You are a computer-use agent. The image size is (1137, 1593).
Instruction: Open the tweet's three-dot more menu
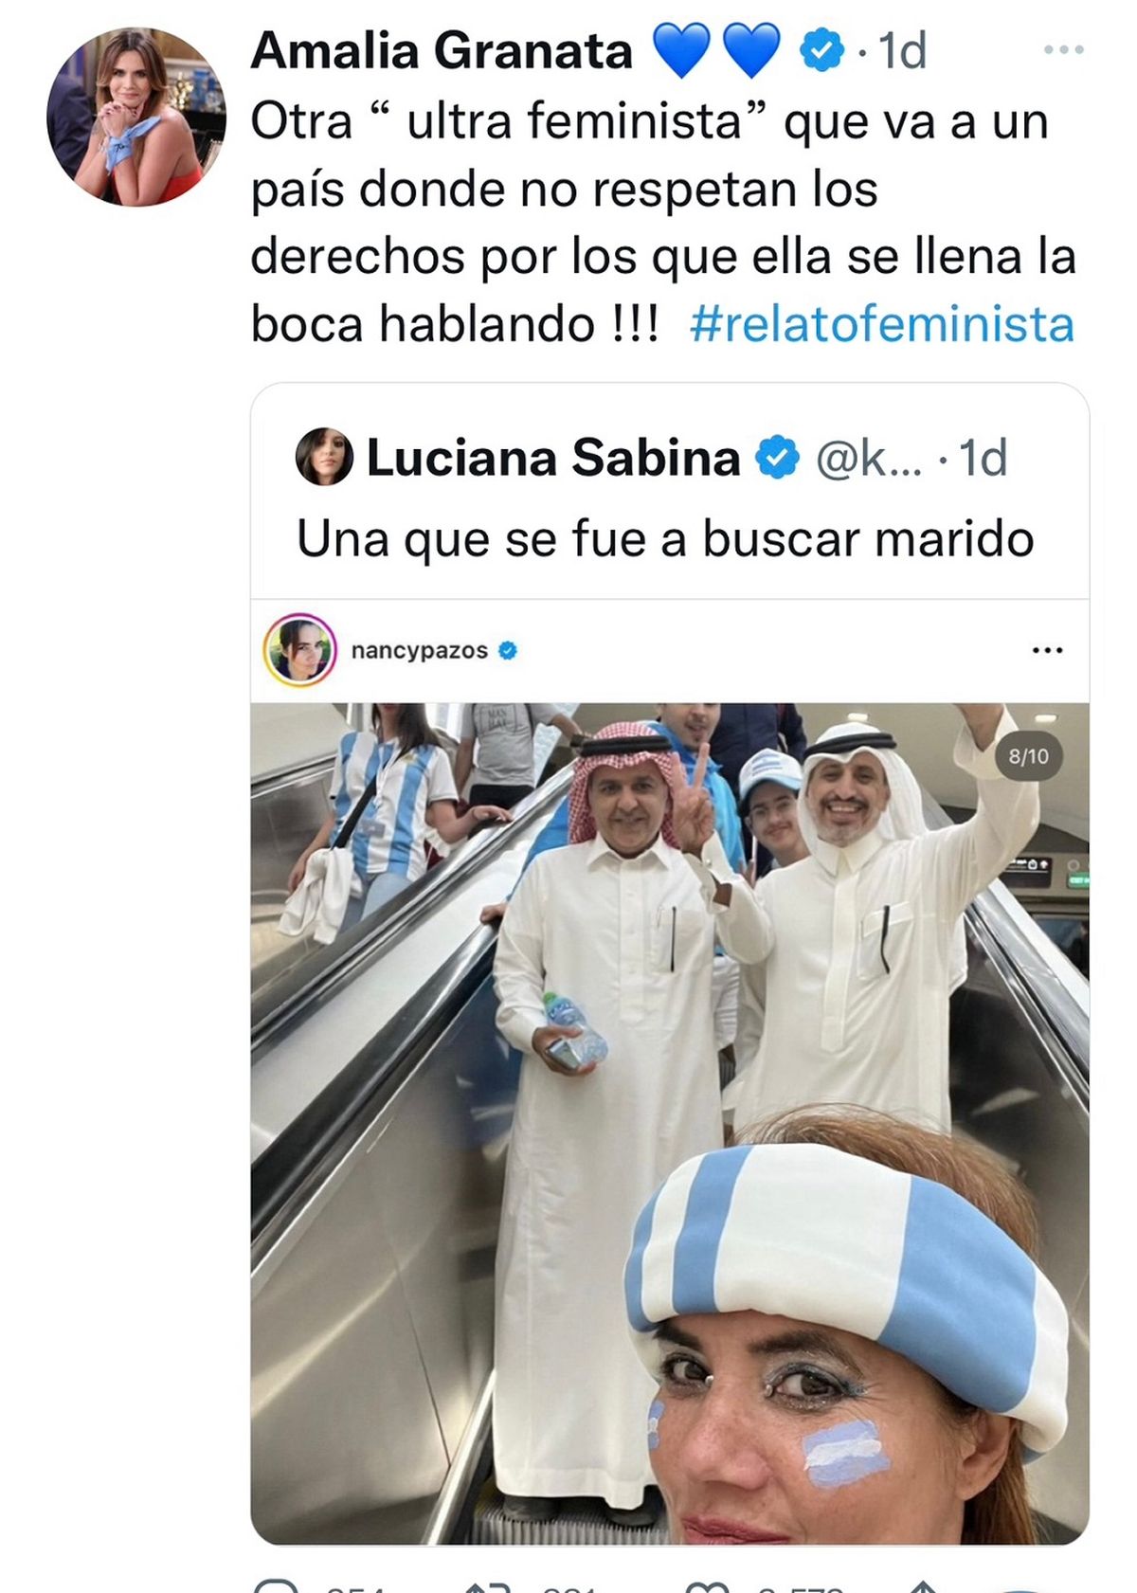tap(1063, 49)
